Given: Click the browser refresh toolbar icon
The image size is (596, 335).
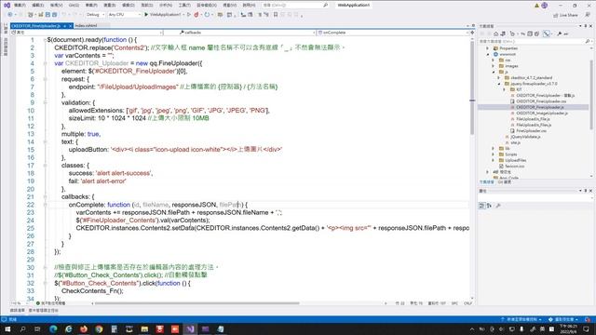Looking at the screenshot, I should [207, 15].
